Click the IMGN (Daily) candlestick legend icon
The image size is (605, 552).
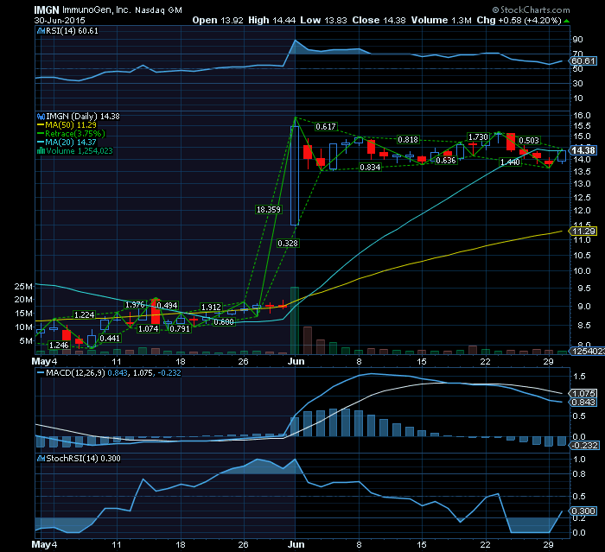[x=41, y=117]
